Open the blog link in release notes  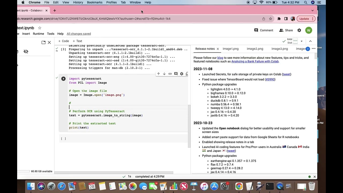220,58
